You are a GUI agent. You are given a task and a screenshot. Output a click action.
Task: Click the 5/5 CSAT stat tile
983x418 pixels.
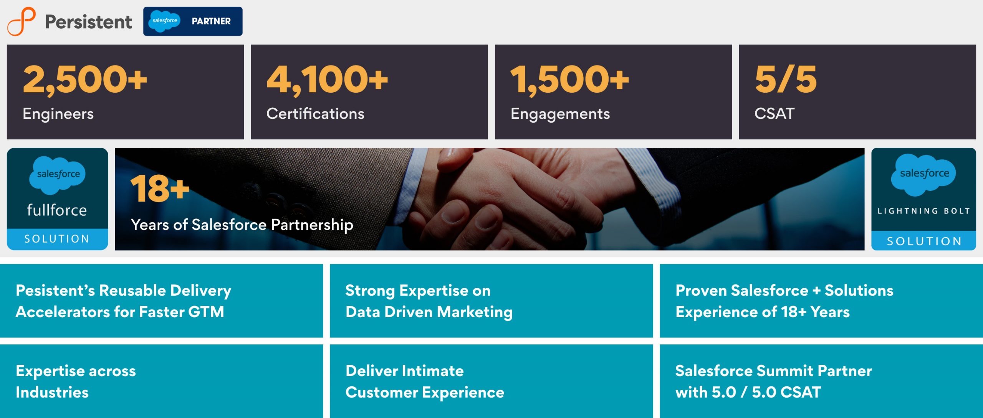click(857, 92)
